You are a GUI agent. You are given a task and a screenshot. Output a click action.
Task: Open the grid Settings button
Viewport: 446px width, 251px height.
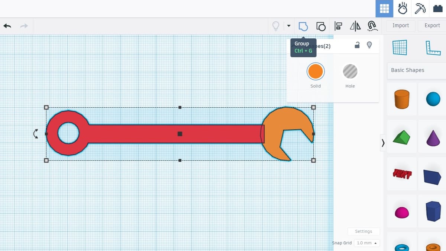click(363, 231)
